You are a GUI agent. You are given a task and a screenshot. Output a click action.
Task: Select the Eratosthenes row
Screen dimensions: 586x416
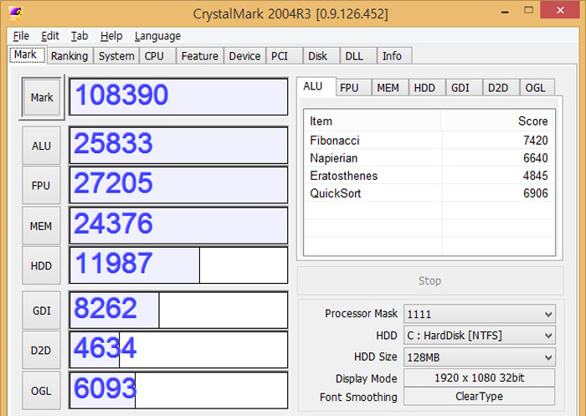click(x=429, y=175)
